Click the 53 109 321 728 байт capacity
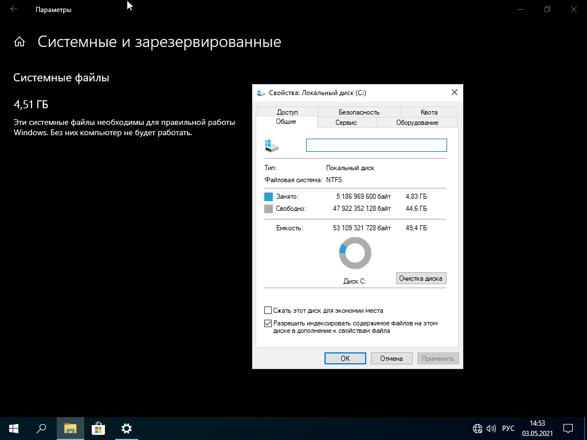This screenshot has height=440, width=587. point(362,228)
